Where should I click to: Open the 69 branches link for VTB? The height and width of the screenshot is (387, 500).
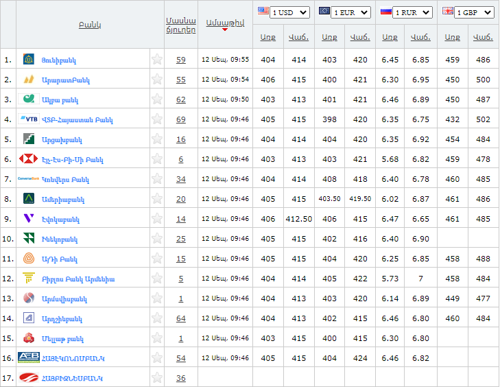(x=181, y=119)
